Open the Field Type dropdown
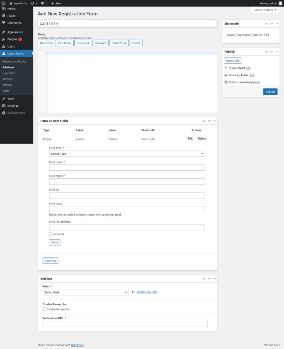The width and height of the screenshot is (284, 349). pyautogui.click(x=127, y=154)
